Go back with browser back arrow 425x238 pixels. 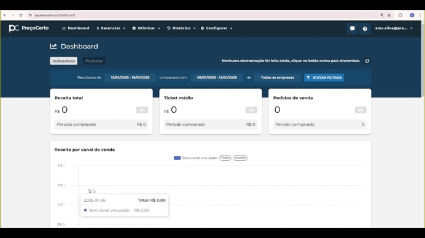[5, 15]
